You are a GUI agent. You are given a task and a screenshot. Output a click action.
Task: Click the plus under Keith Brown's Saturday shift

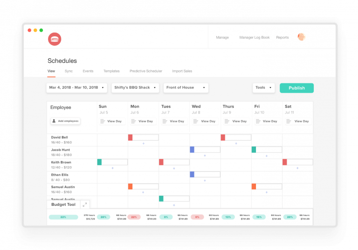point(297,168)
